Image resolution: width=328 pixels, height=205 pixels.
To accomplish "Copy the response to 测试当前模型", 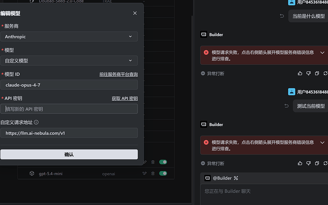I will click(x=317, y=163).
